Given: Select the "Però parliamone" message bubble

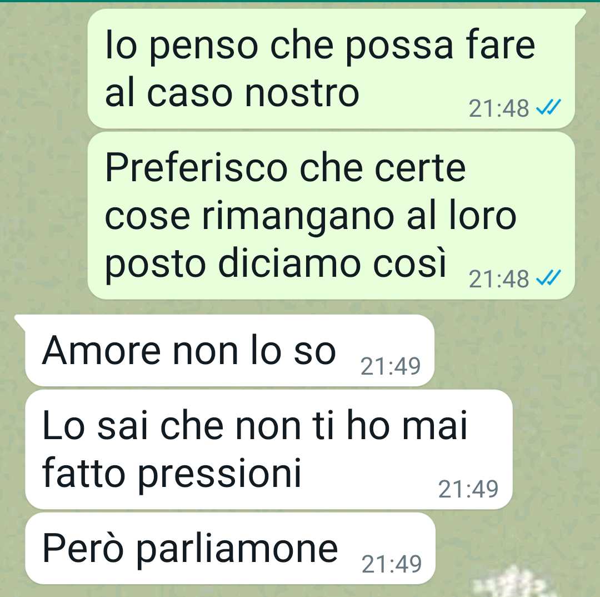Looking at the screenshot, I should [231, 549].
